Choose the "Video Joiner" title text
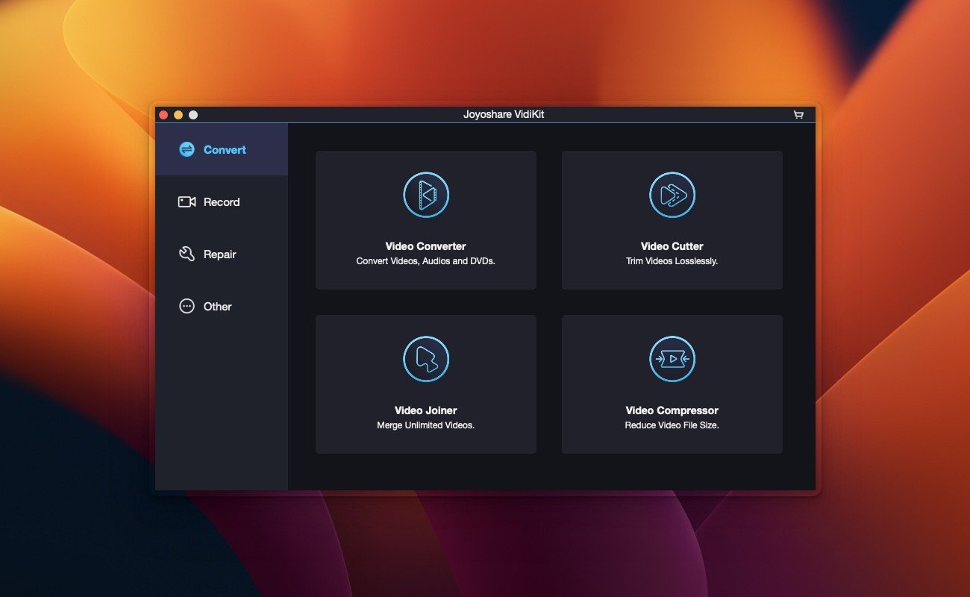Image resolution: width=970 pixels, height=597 pixels. coord(426,410)
